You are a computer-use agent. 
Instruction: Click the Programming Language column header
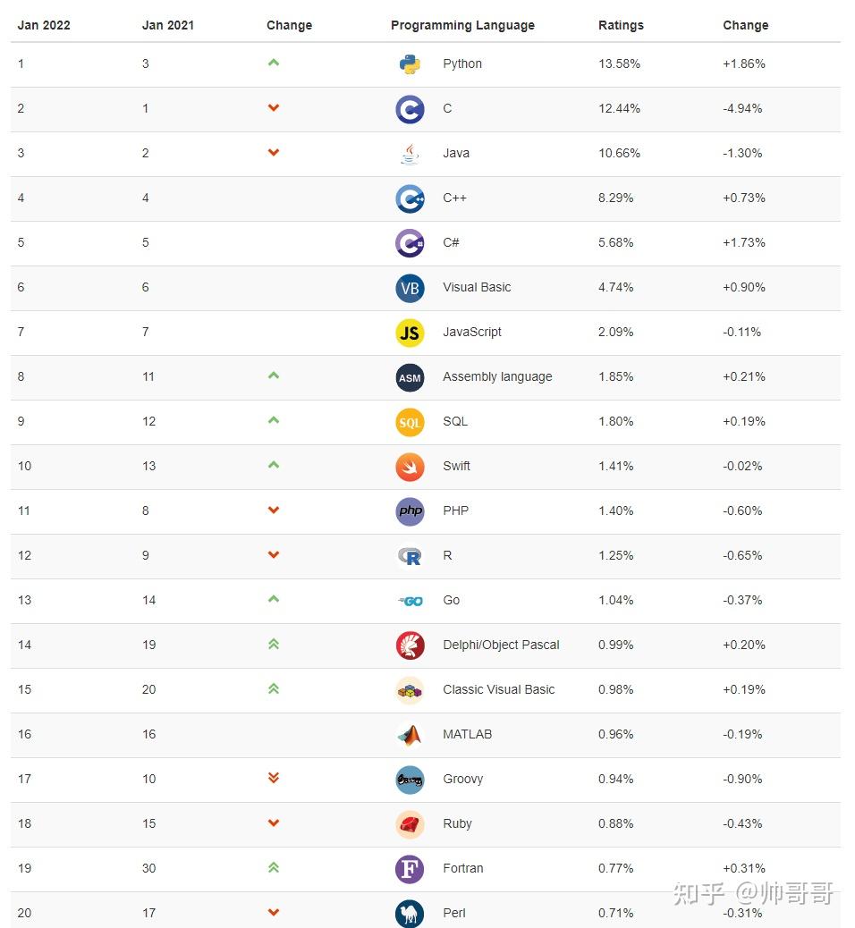point(462,25)
